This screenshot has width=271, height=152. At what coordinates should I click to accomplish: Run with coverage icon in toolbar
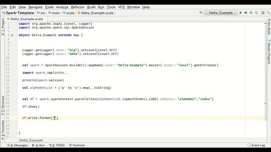(x=251, y=13)
